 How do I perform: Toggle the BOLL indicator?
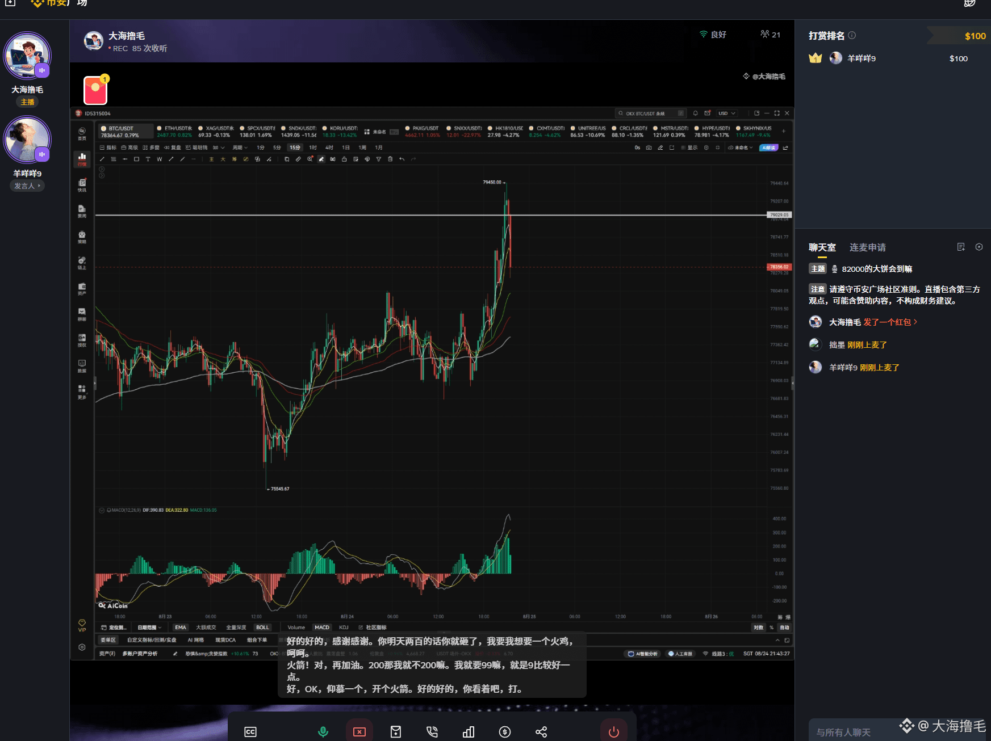coord(262,628)
